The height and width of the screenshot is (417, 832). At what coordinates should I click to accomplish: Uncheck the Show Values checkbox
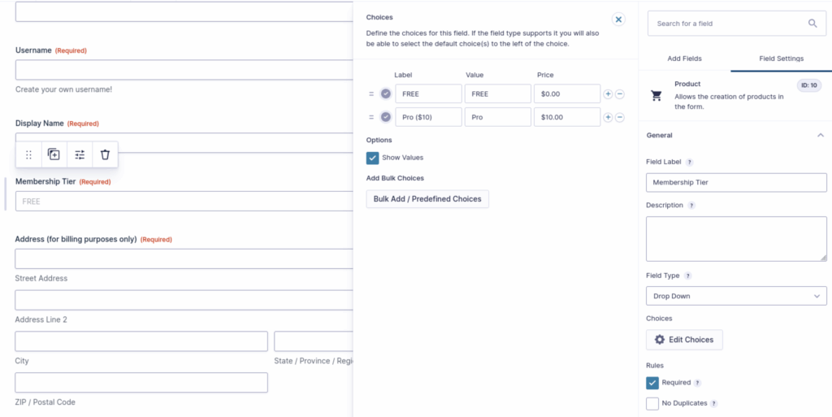coord(373,158)
